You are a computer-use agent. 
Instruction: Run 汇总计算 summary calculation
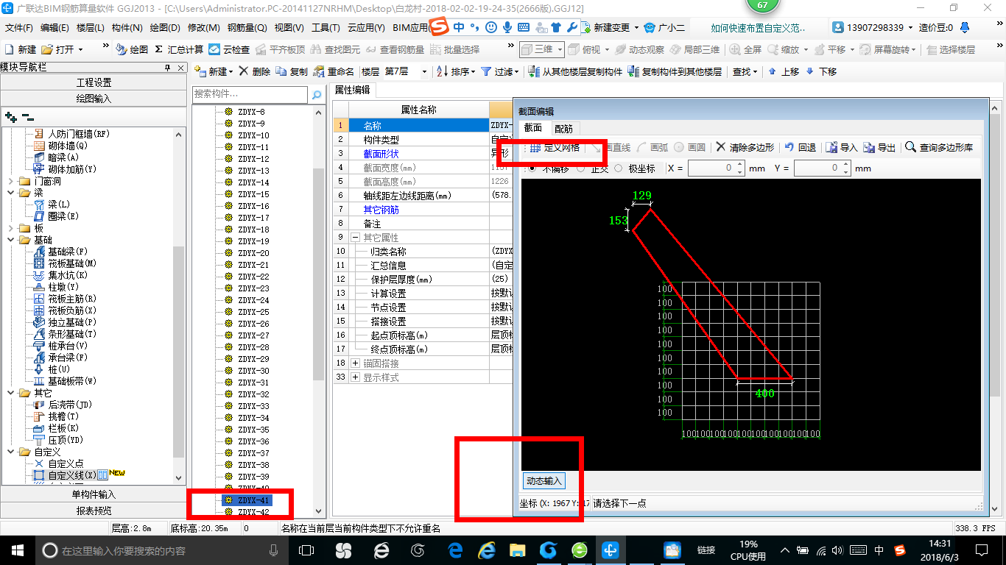tap(179, 49)
